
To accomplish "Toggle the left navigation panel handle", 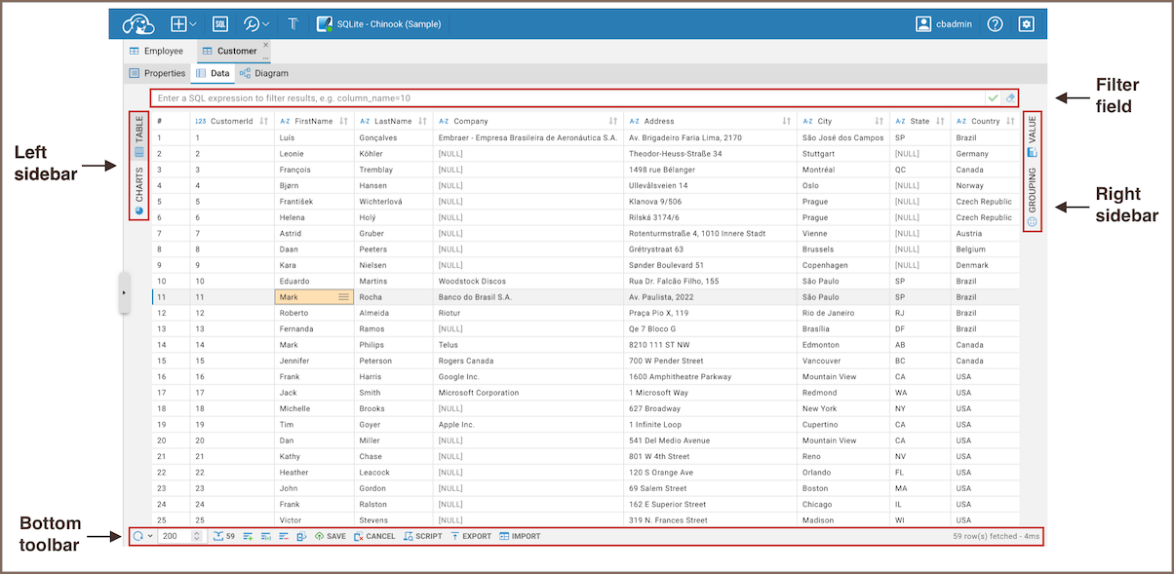I will click(124, 292).
